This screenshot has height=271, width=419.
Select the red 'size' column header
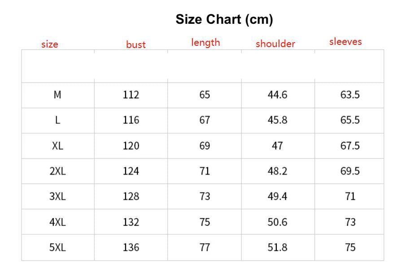tap(50, 44)
